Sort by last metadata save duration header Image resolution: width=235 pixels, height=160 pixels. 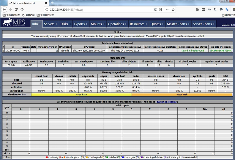coord(160,47)
